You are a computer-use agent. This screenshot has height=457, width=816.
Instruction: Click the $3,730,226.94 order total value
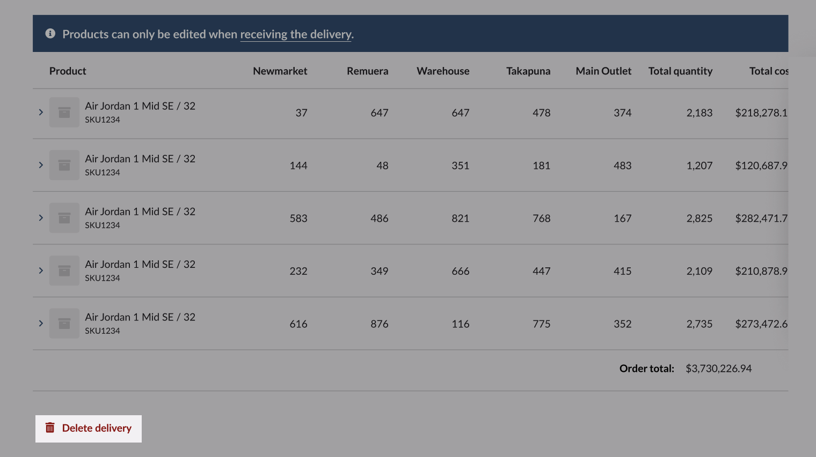point(719,369)
